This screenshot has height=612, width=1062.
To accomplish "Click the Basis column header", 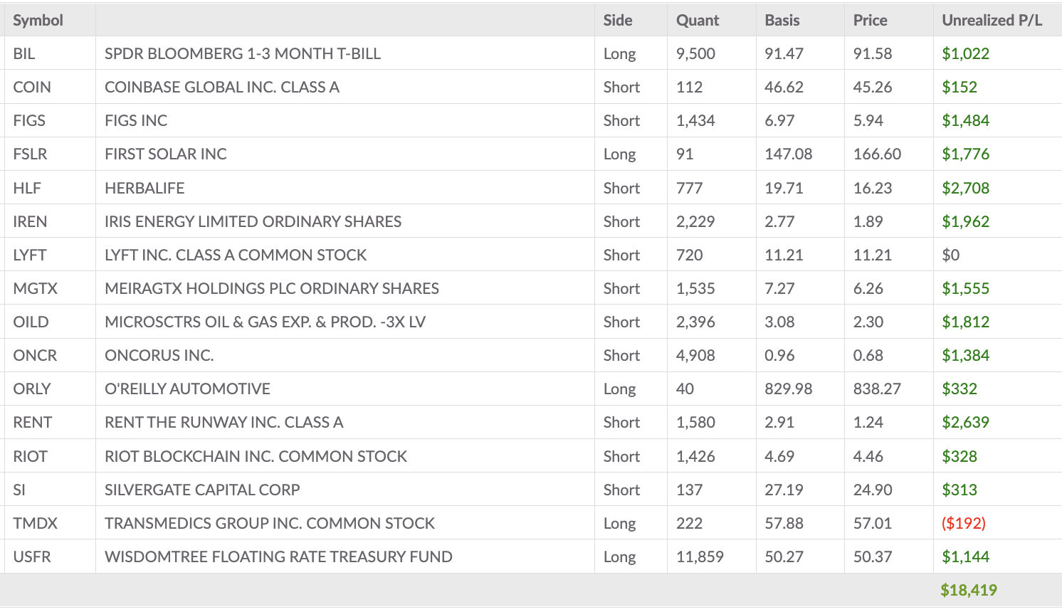I will tap(782, 20).
